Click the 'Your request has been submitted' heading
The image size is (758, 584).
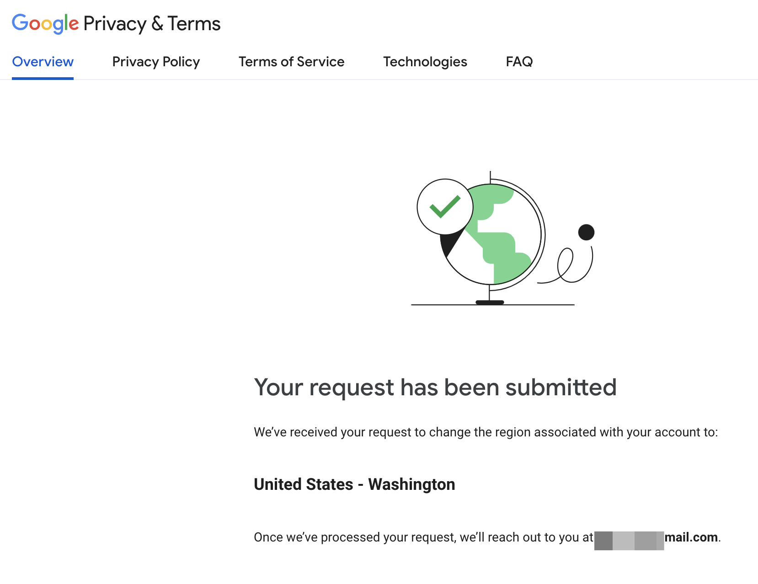tap(435, 388)
